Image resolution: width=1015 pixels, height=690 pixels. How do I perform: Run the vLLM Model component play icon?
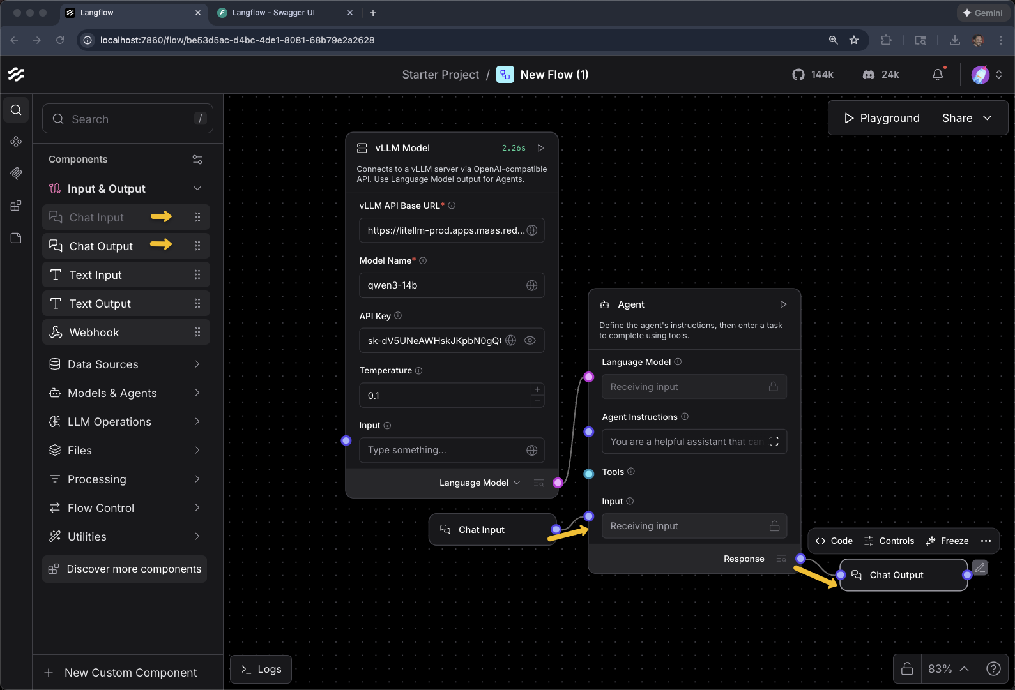click(x=540, y=148)
